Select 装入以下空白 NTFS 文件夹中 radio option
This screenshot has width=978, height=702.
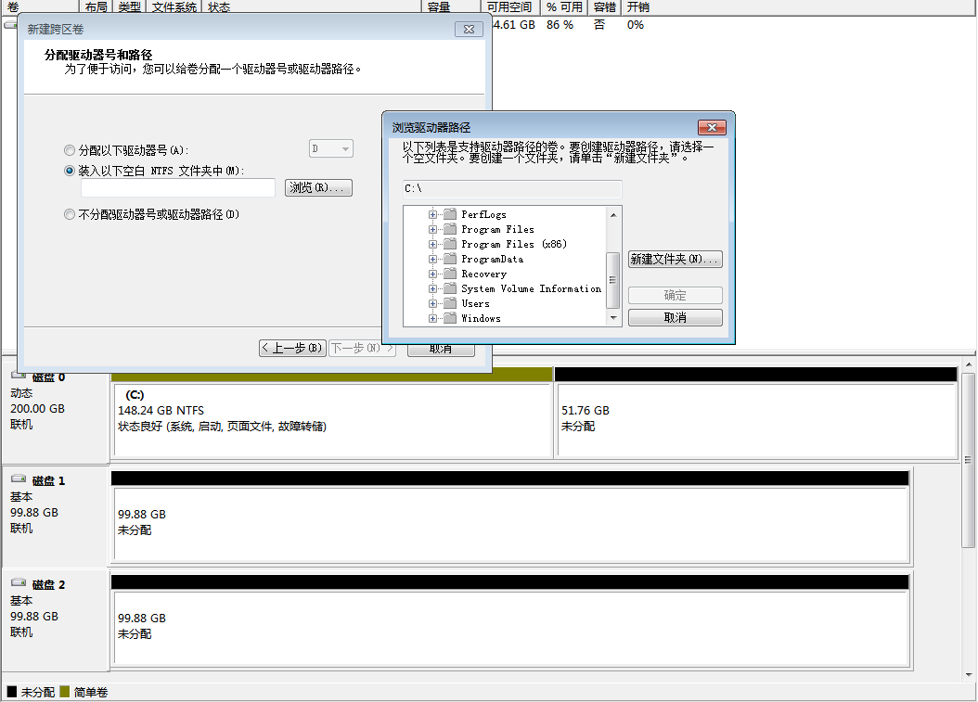point(70,171)
